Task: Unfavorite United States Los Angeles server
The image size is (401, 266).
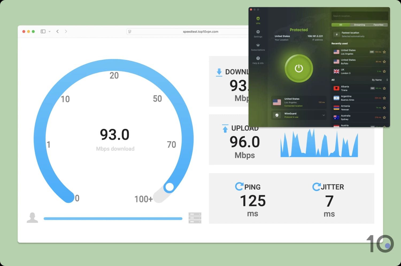Action: 384,52
